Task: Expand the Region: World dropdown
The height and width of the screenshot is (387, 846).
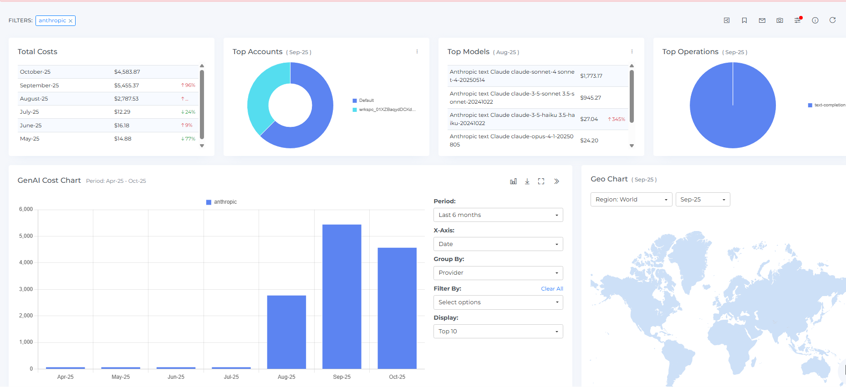Action: coord(631,200)
